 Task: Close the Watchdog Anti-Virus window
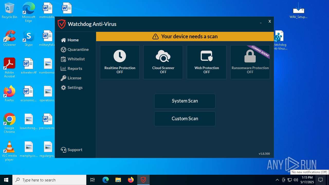[270, 21]
